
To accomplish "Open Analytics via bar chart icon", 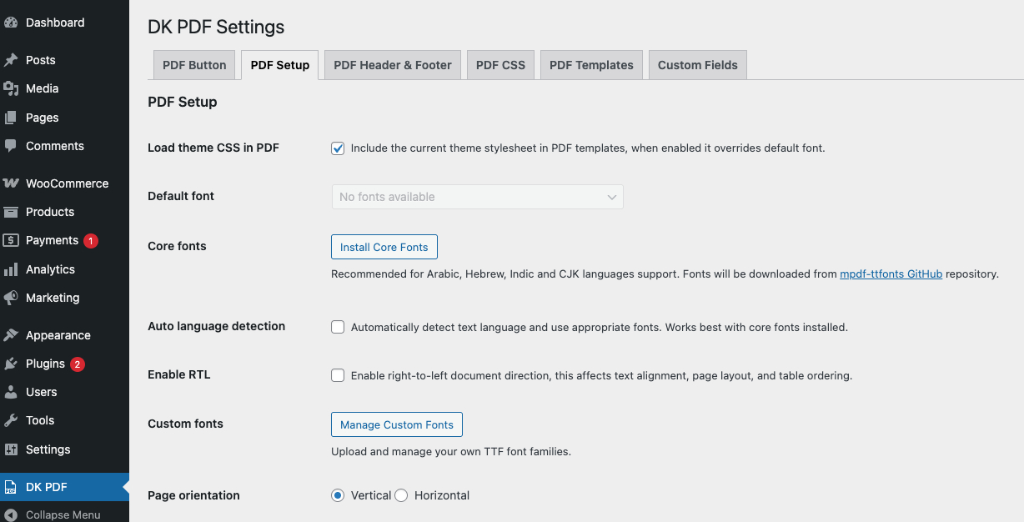I will (x=11, y=269).
